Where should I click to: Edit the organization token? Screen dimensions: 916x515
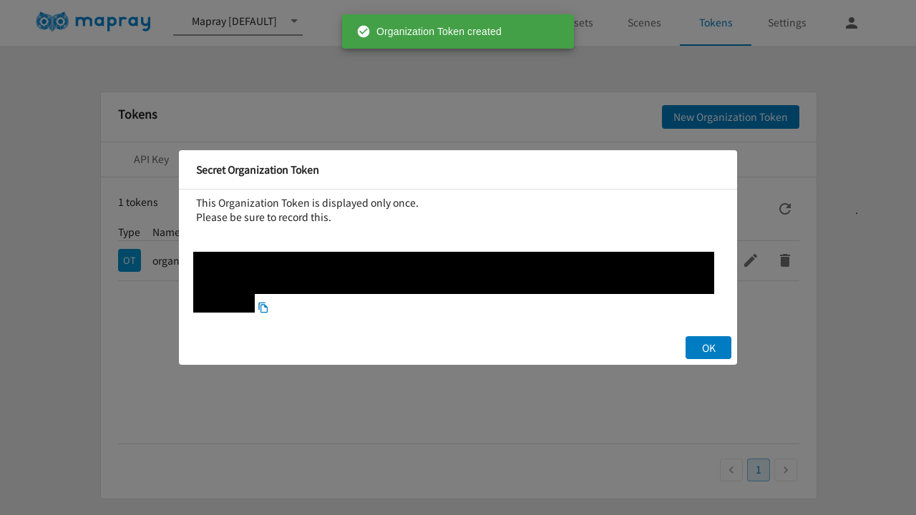coord(750,260)
